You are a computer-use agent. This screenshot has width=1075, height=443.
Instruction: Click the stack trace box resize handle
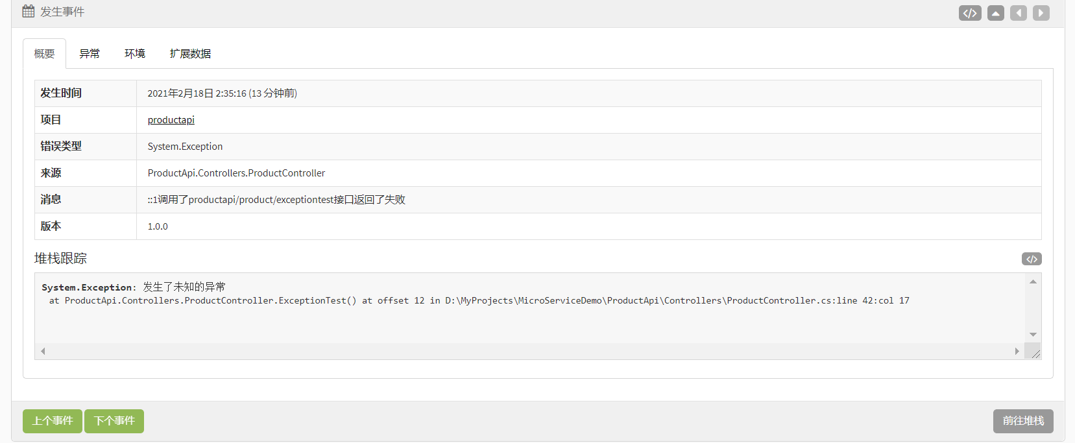1035,353
